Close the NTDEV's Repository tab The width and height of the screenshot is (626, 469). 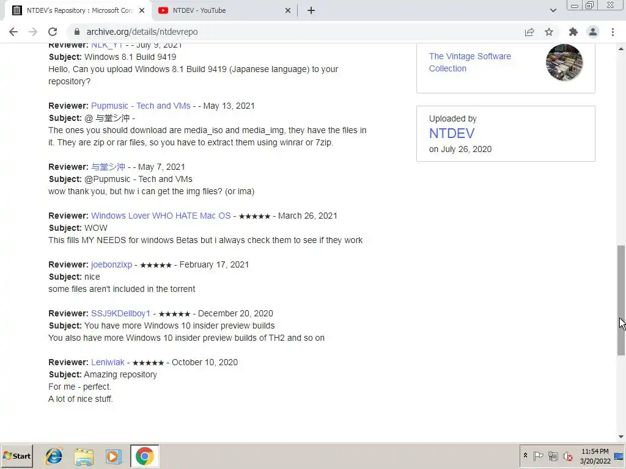point(142,11)
